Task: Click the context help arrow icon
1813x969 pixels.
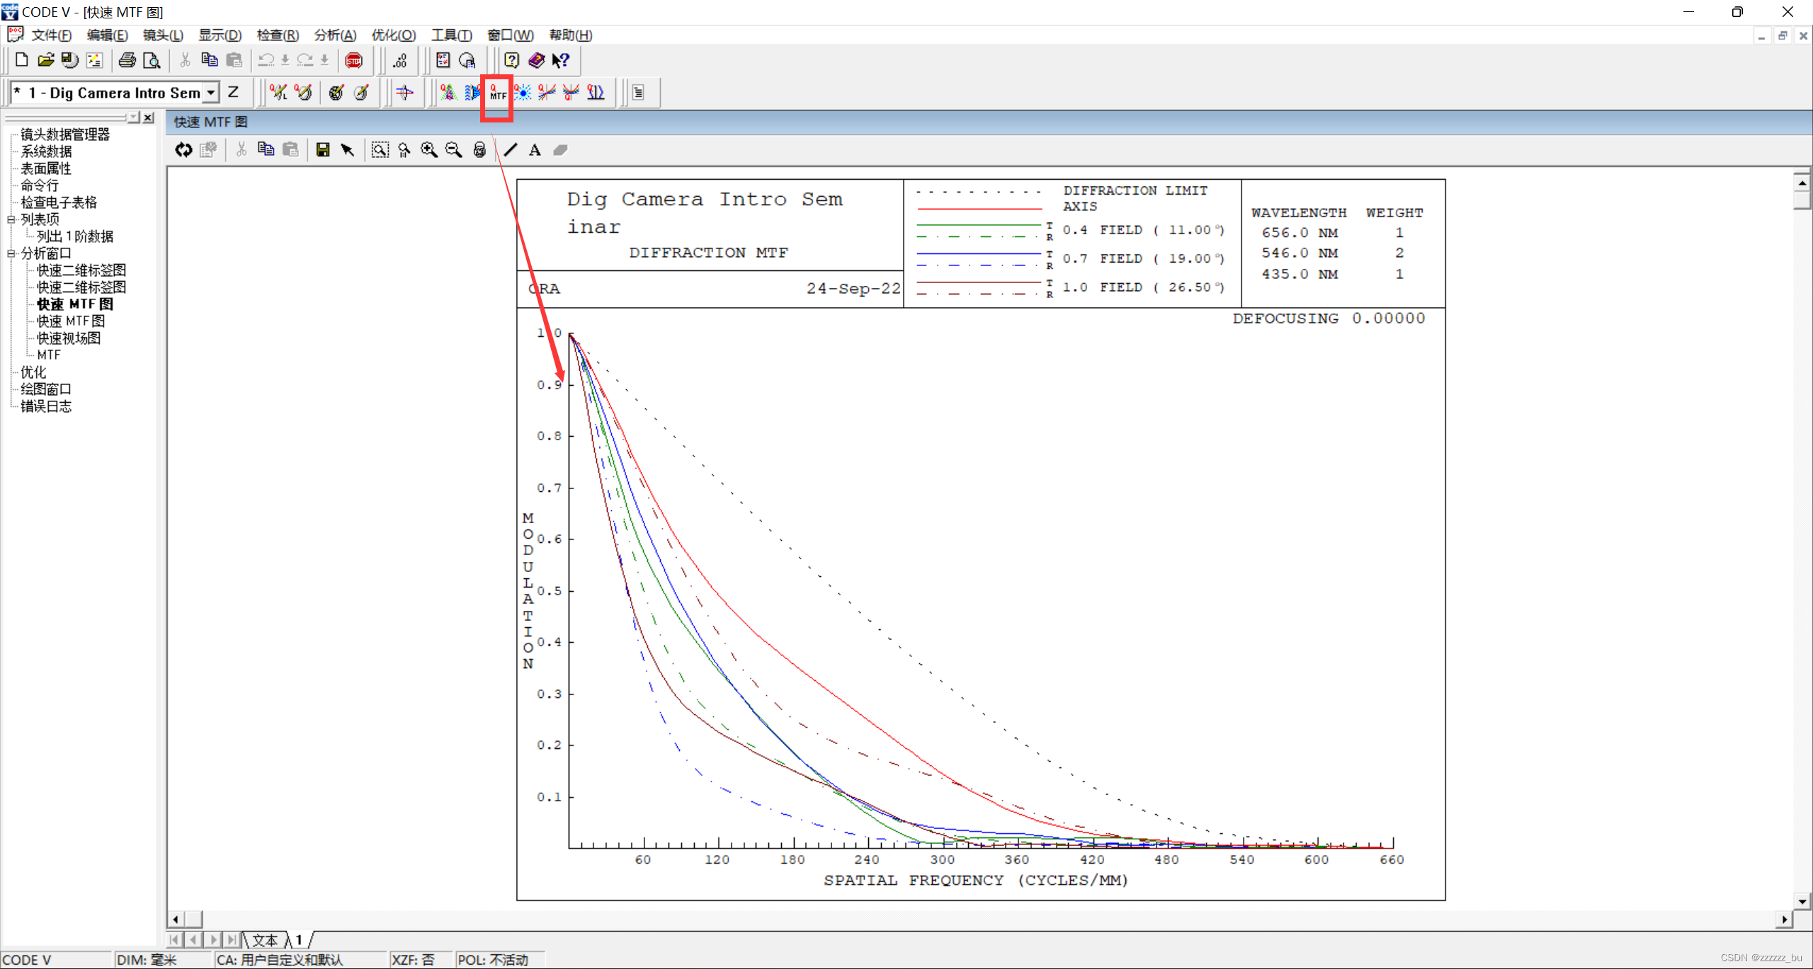Action: (560, 61)
